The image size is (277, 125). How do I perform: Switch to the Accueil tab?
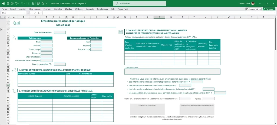pos(13,9)
